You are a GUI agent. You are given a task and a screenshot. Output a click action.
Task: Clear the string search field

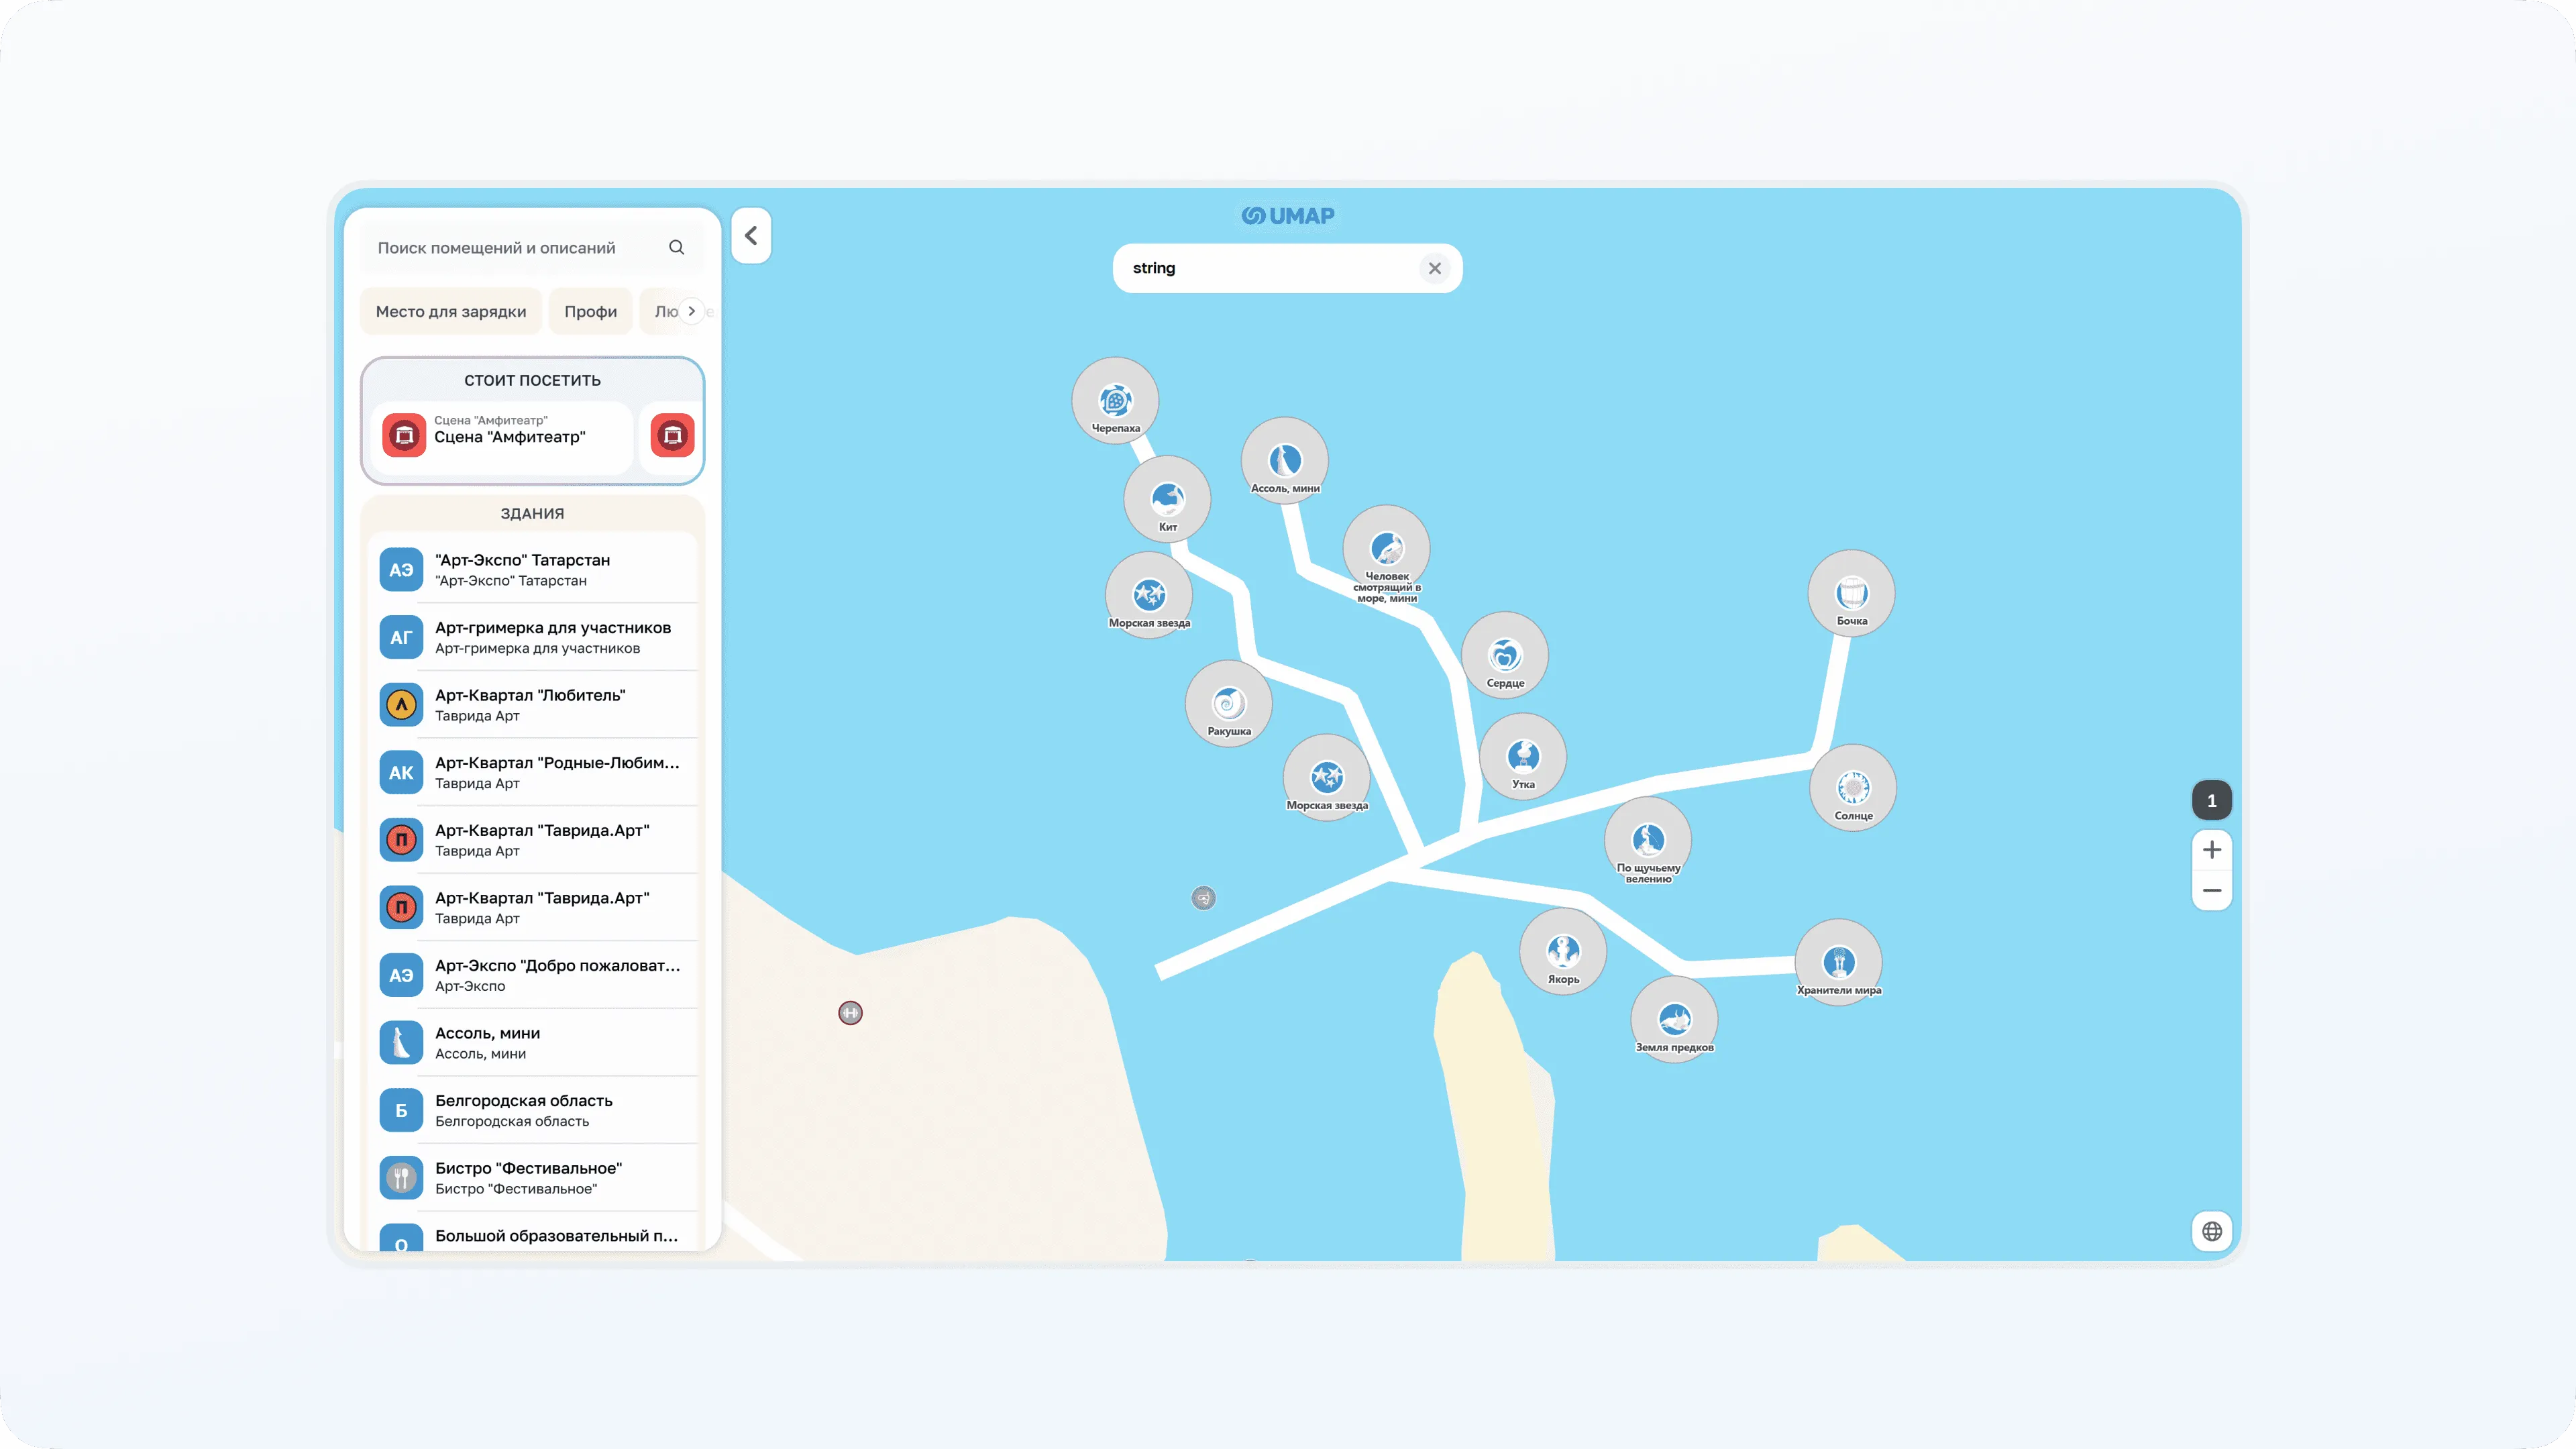coord(1435,268)
